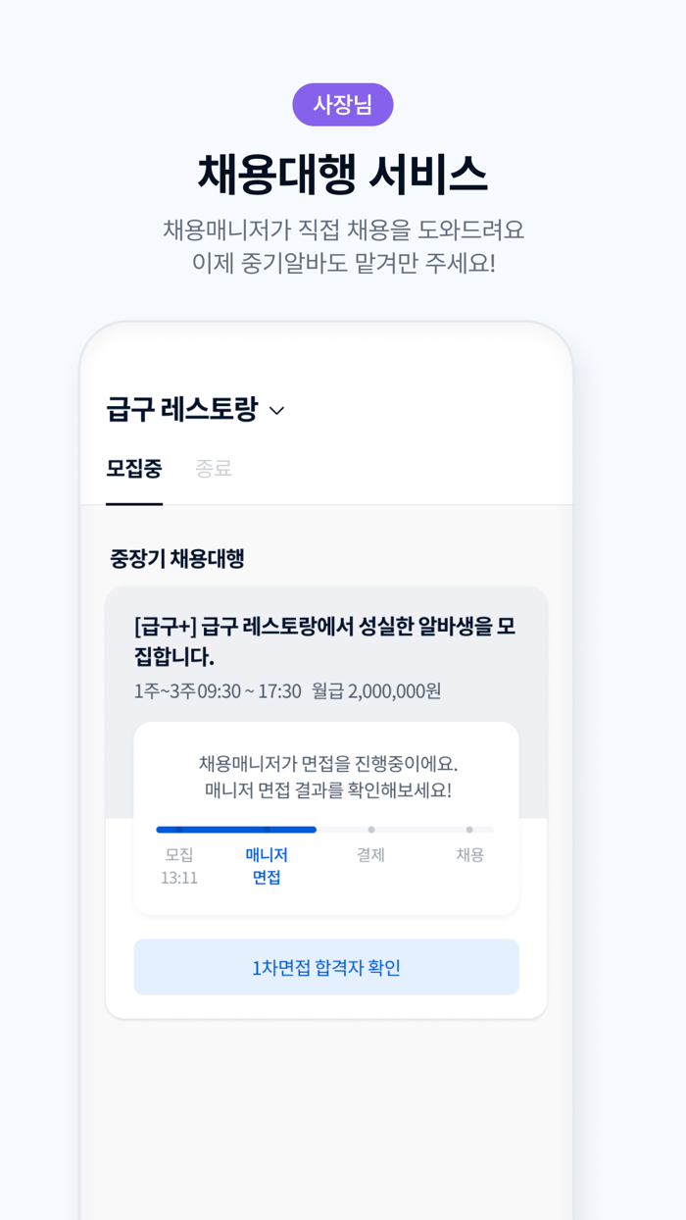686x1220 pixels.
Task: Click the blue progress bar segment
Action: coord(235,830)
